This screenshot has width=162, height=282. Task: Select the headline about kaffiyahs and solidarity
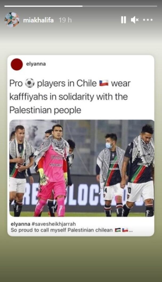tap(70, 97)
